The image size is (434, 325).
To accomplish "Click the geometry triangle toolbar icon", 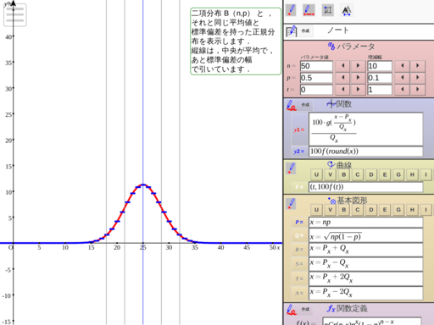I will click(x=347, y=11).
